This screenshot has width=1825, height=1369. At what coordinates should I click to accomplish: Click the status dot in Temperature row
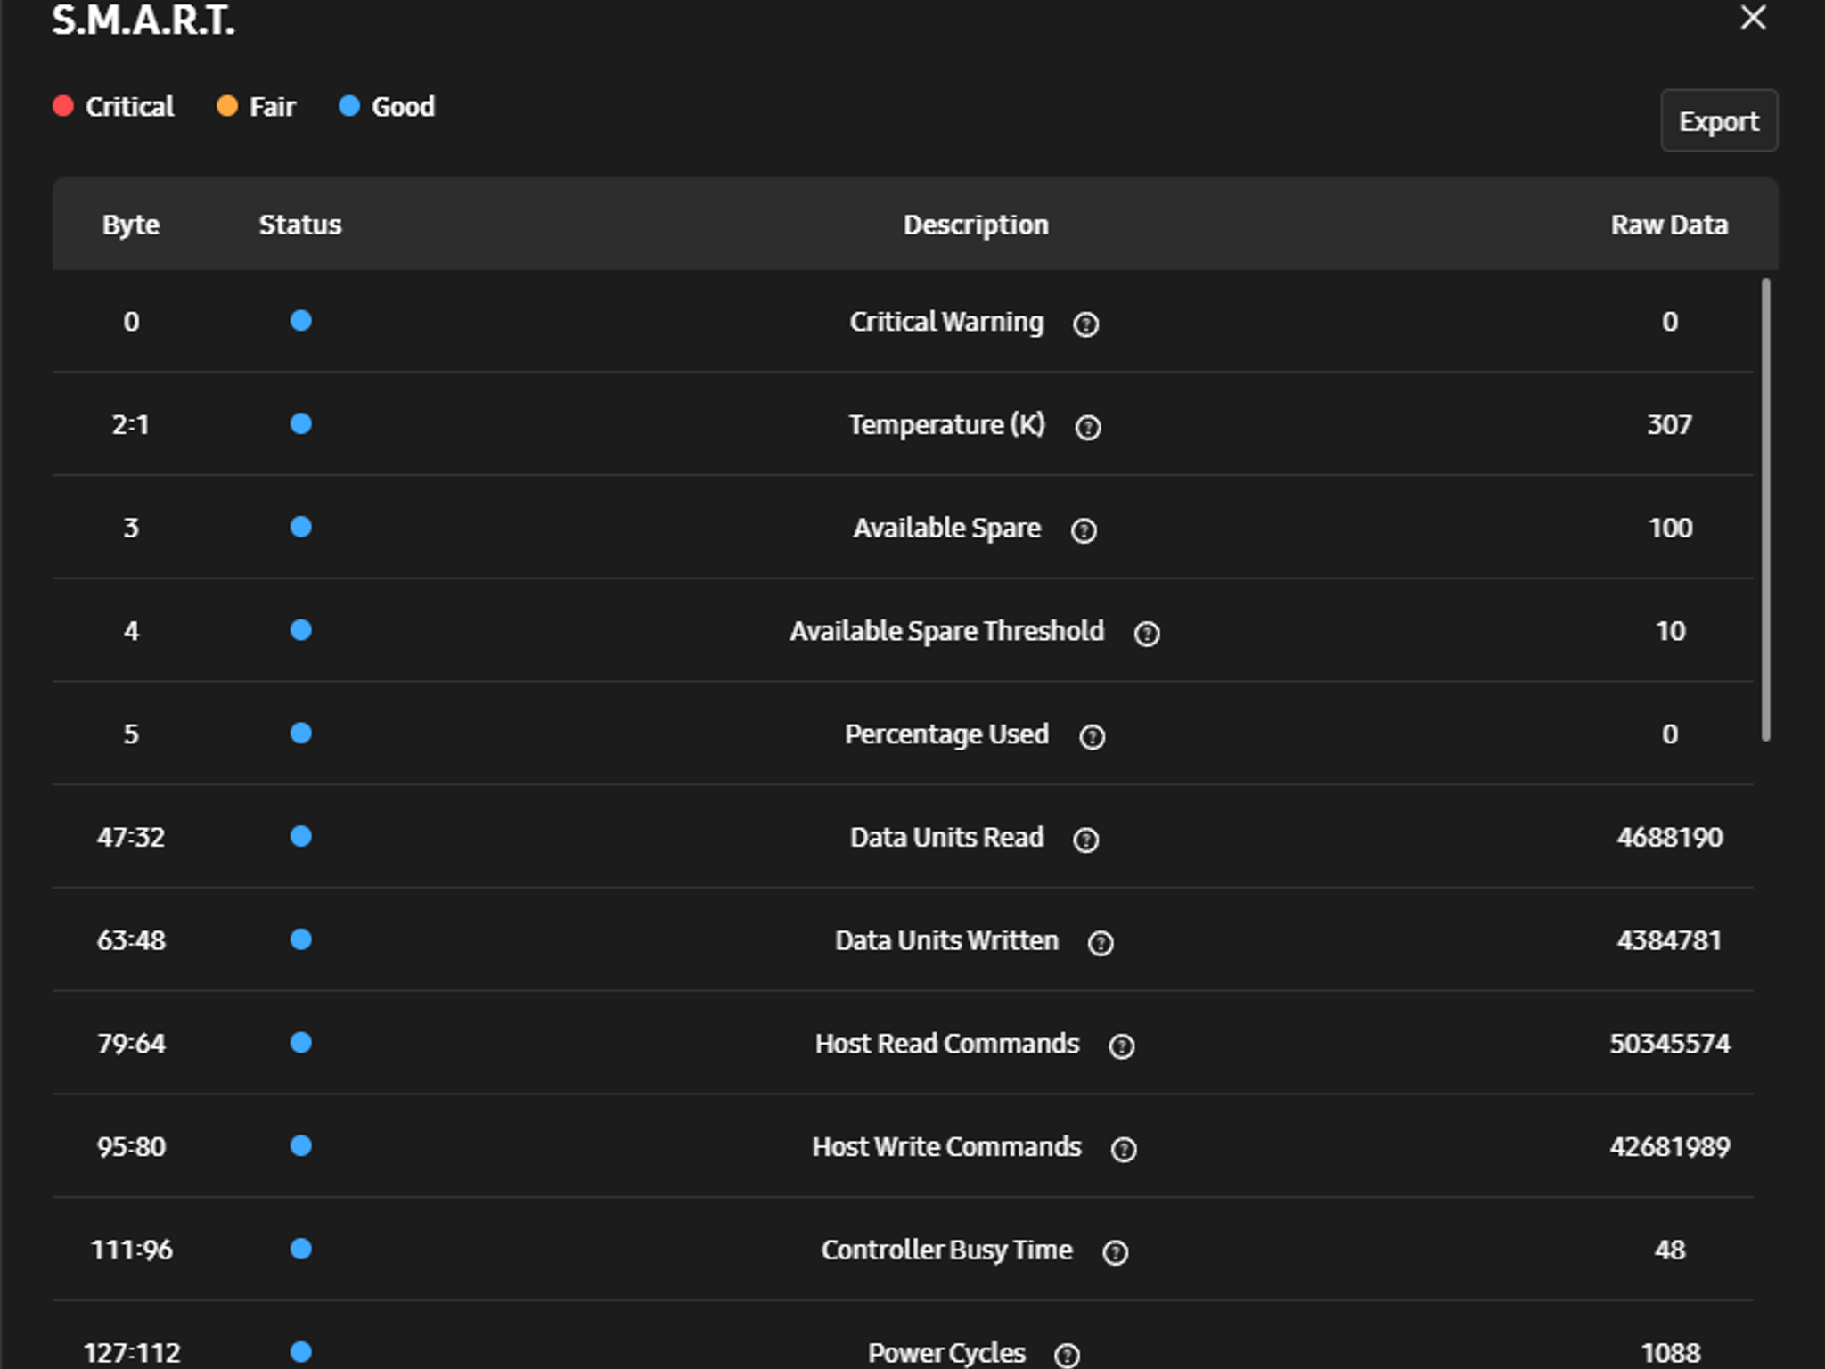[x=301, y=423]
